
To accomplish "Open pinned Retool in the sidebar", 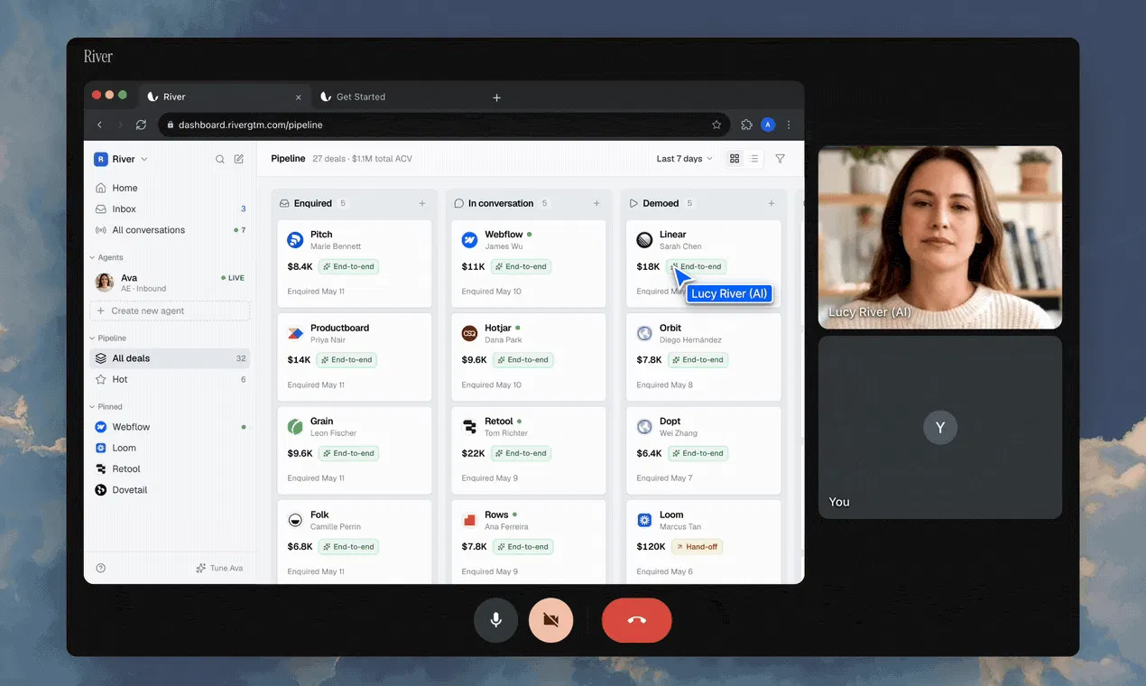I will click(170, 468).
